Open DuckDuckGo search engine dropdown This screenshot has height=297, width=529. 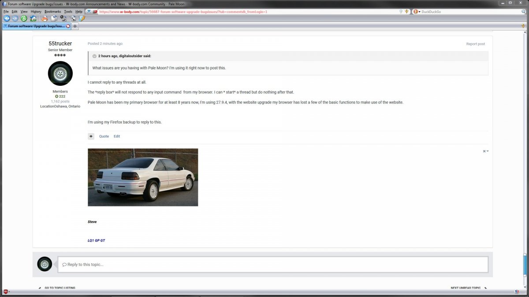click(417, 11)
